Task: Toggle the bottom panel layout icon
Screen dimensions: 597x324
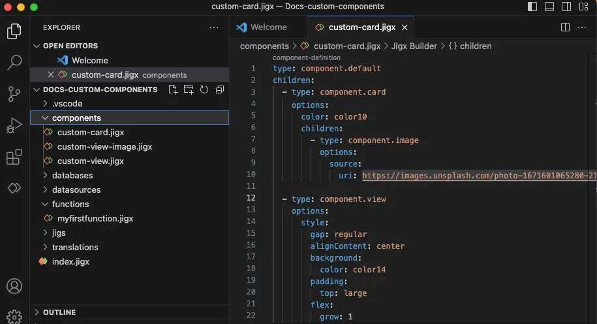Action: (549, 7)
